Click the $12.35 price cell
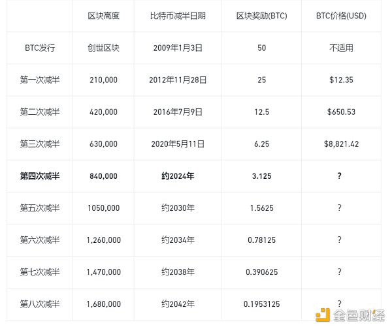 [x=339, y=80]
